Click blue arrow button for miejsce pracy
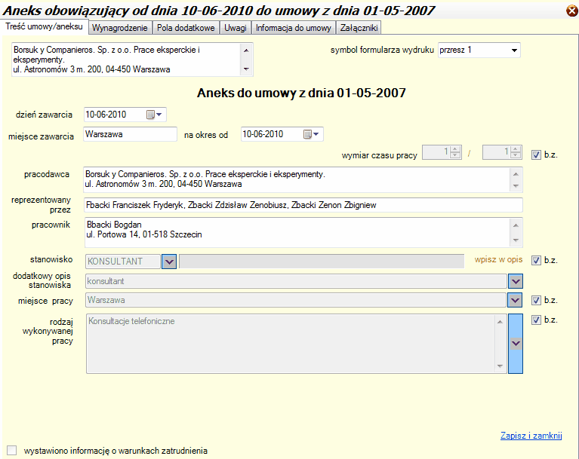The width and height of the screenshot is (579, 459). 516,300
